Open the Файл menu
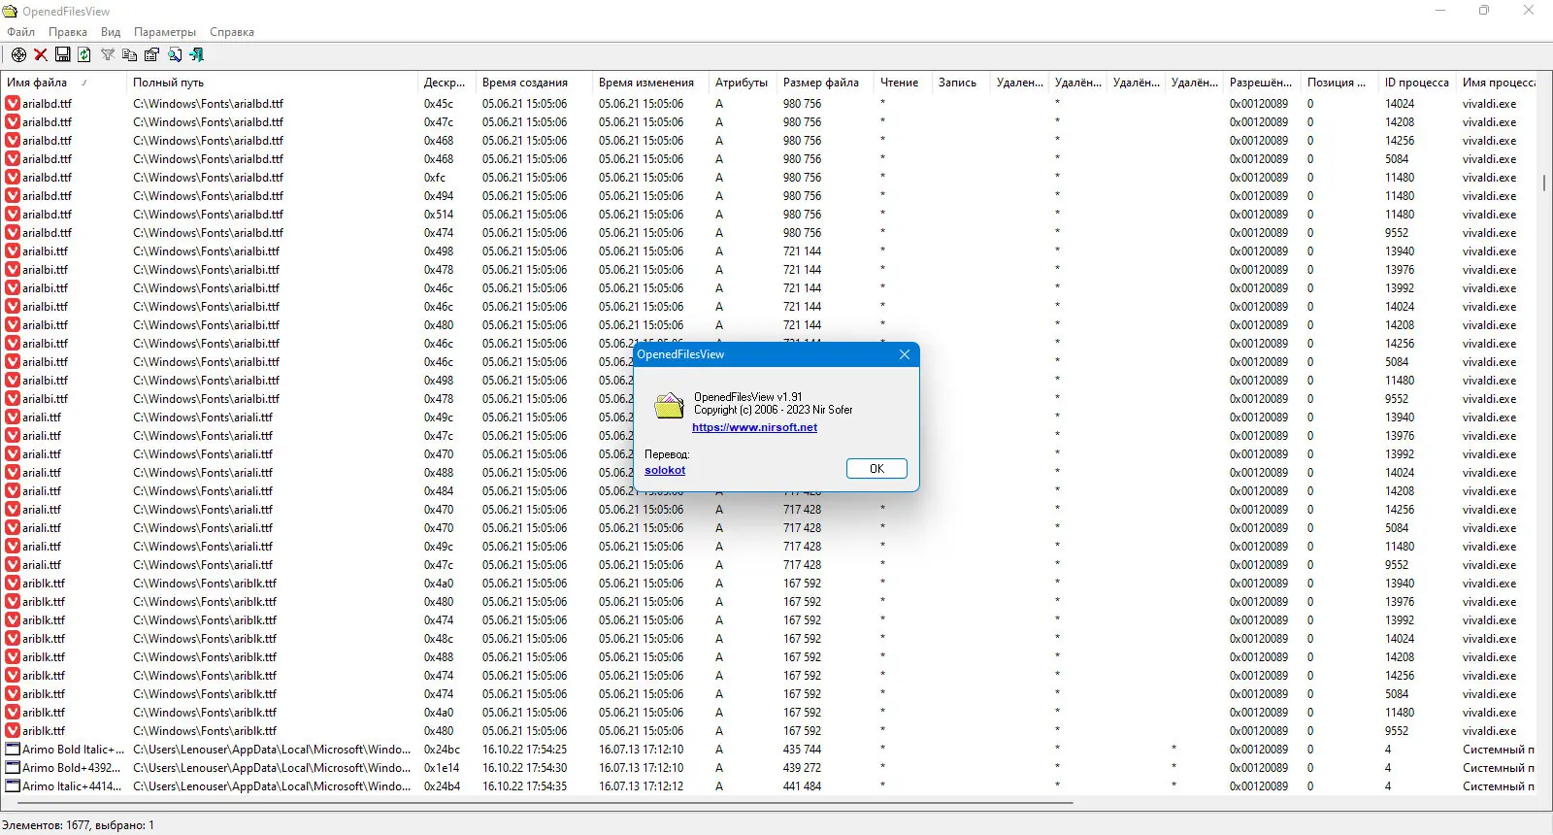1553x835 pixels. (20, 32)
